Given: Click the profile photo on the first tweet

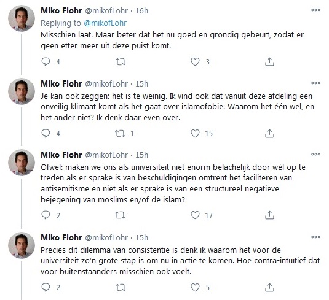Looking at the screenshot, I should 22,18.
